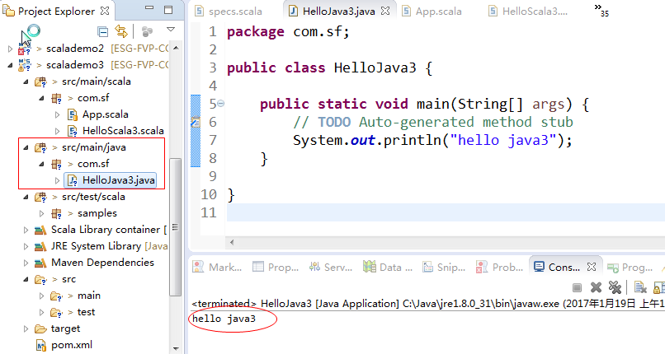Click the TODO task marker on line 6
The width and height of the screenshot is (665, 354).
pos(195,122)
